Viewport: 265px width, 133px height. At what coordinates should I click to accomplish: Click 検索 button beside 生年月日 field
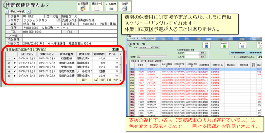point(202,57)
